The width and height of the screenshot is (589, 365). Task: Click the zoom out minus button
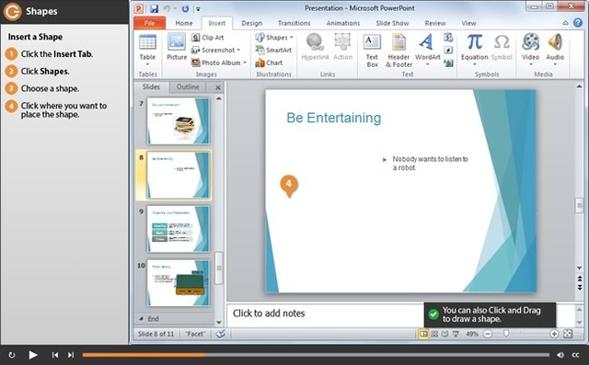pyautogui.click(x=488, y=334)
